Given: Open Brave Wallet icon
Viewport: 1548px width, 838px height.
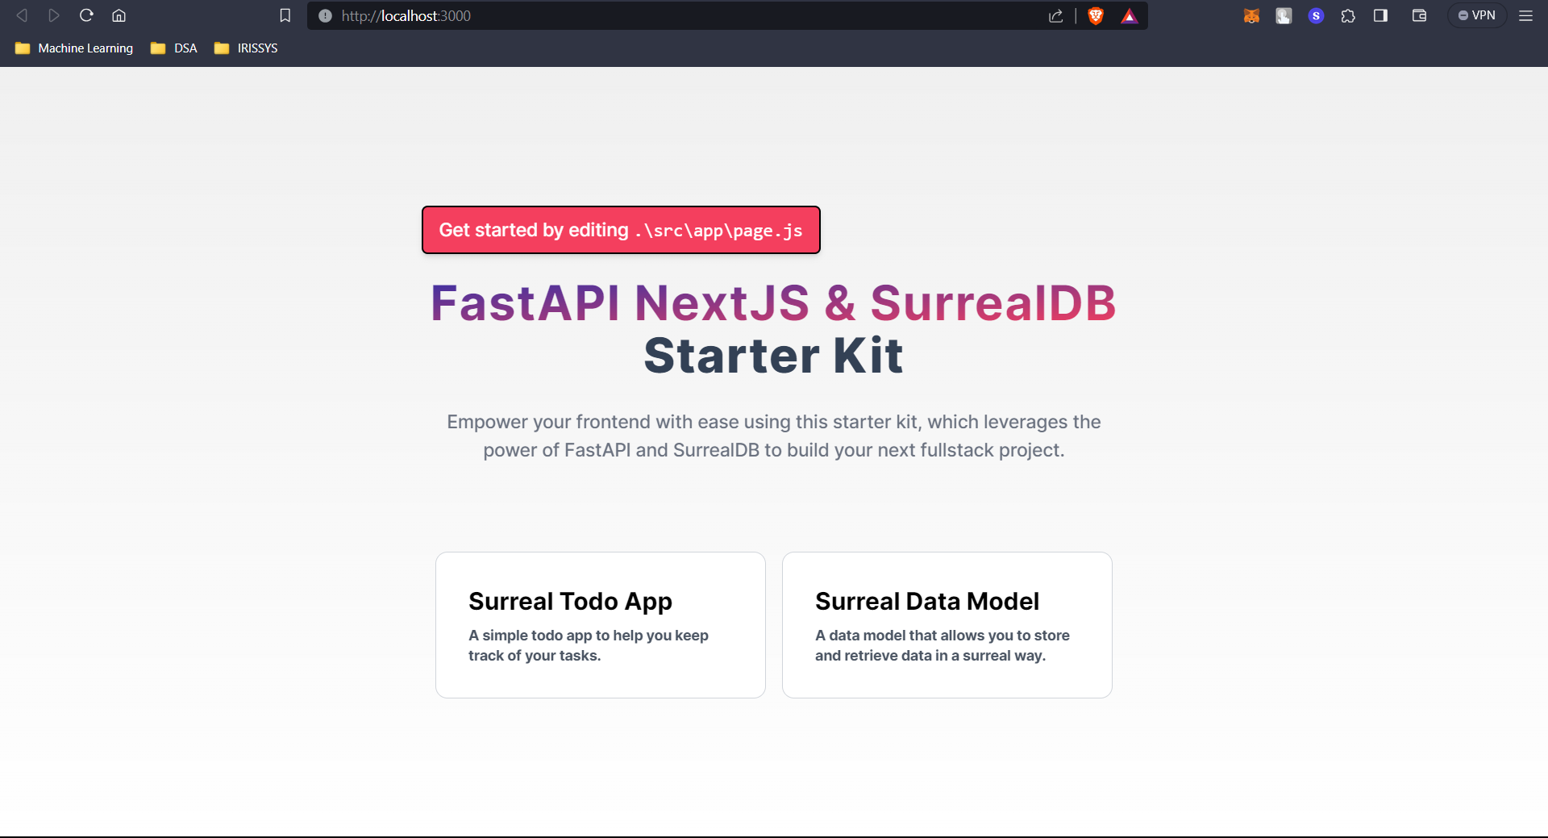Looking at the screenshot, I should [x=1419, y=15].
